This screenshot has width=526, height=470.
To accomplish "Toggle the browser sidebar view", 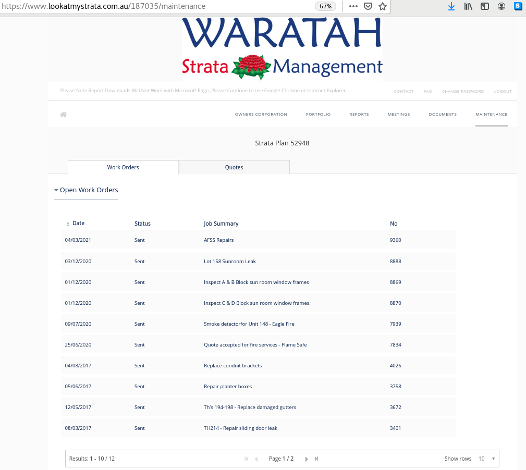I will click(x=485, y=6).
